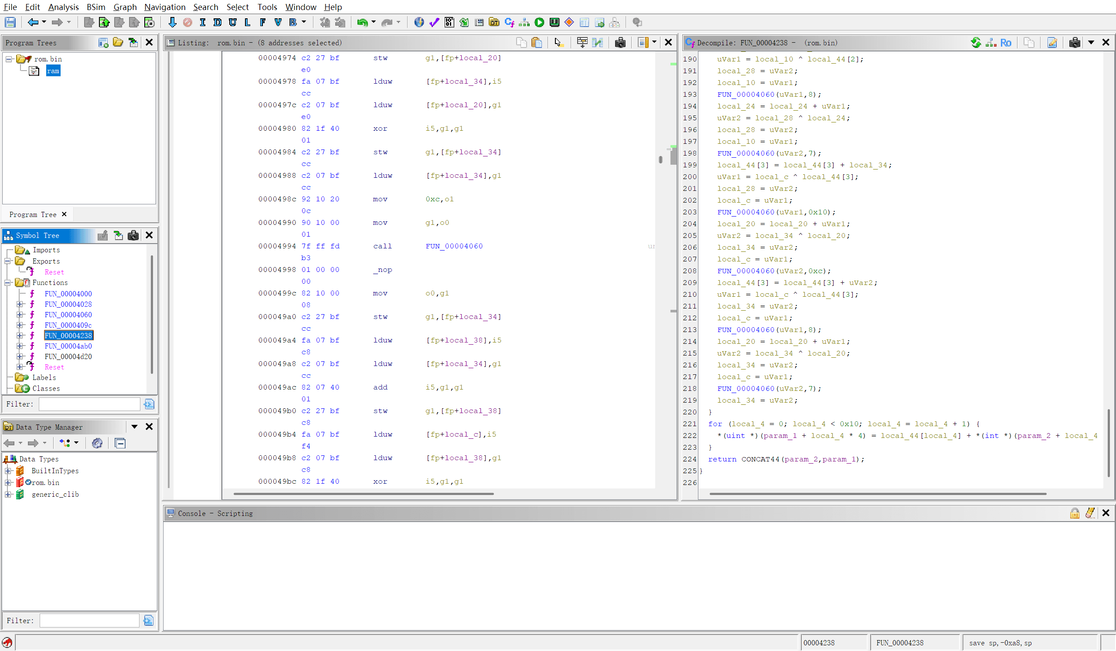1116x651 pixels.
Task: Re-decompile using the green refresh icon
Action: click(976, 43)
